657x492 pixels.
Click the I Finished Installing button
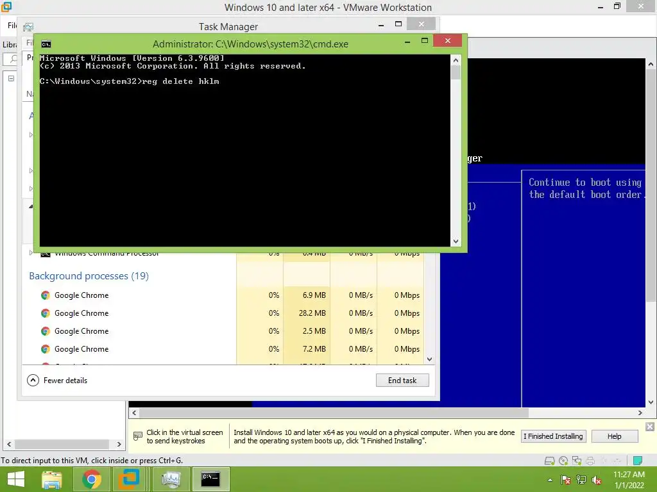point(553,436)
